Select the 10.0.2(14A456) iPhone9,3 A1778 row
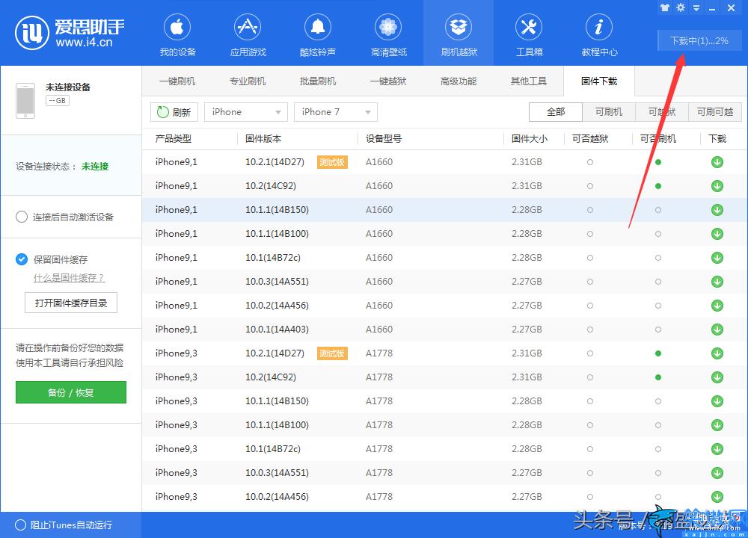The image size is (748, 538). [x=444, y=497]
